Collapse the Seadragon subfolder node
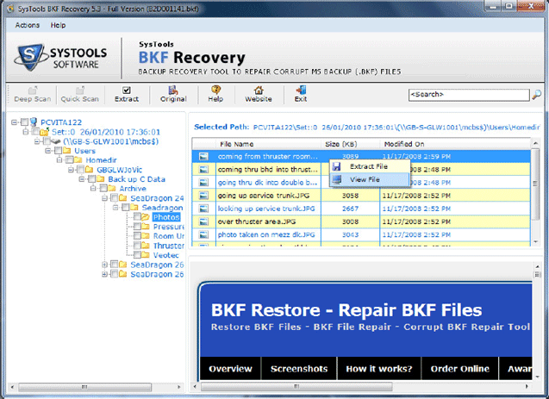 coord(115,208)
